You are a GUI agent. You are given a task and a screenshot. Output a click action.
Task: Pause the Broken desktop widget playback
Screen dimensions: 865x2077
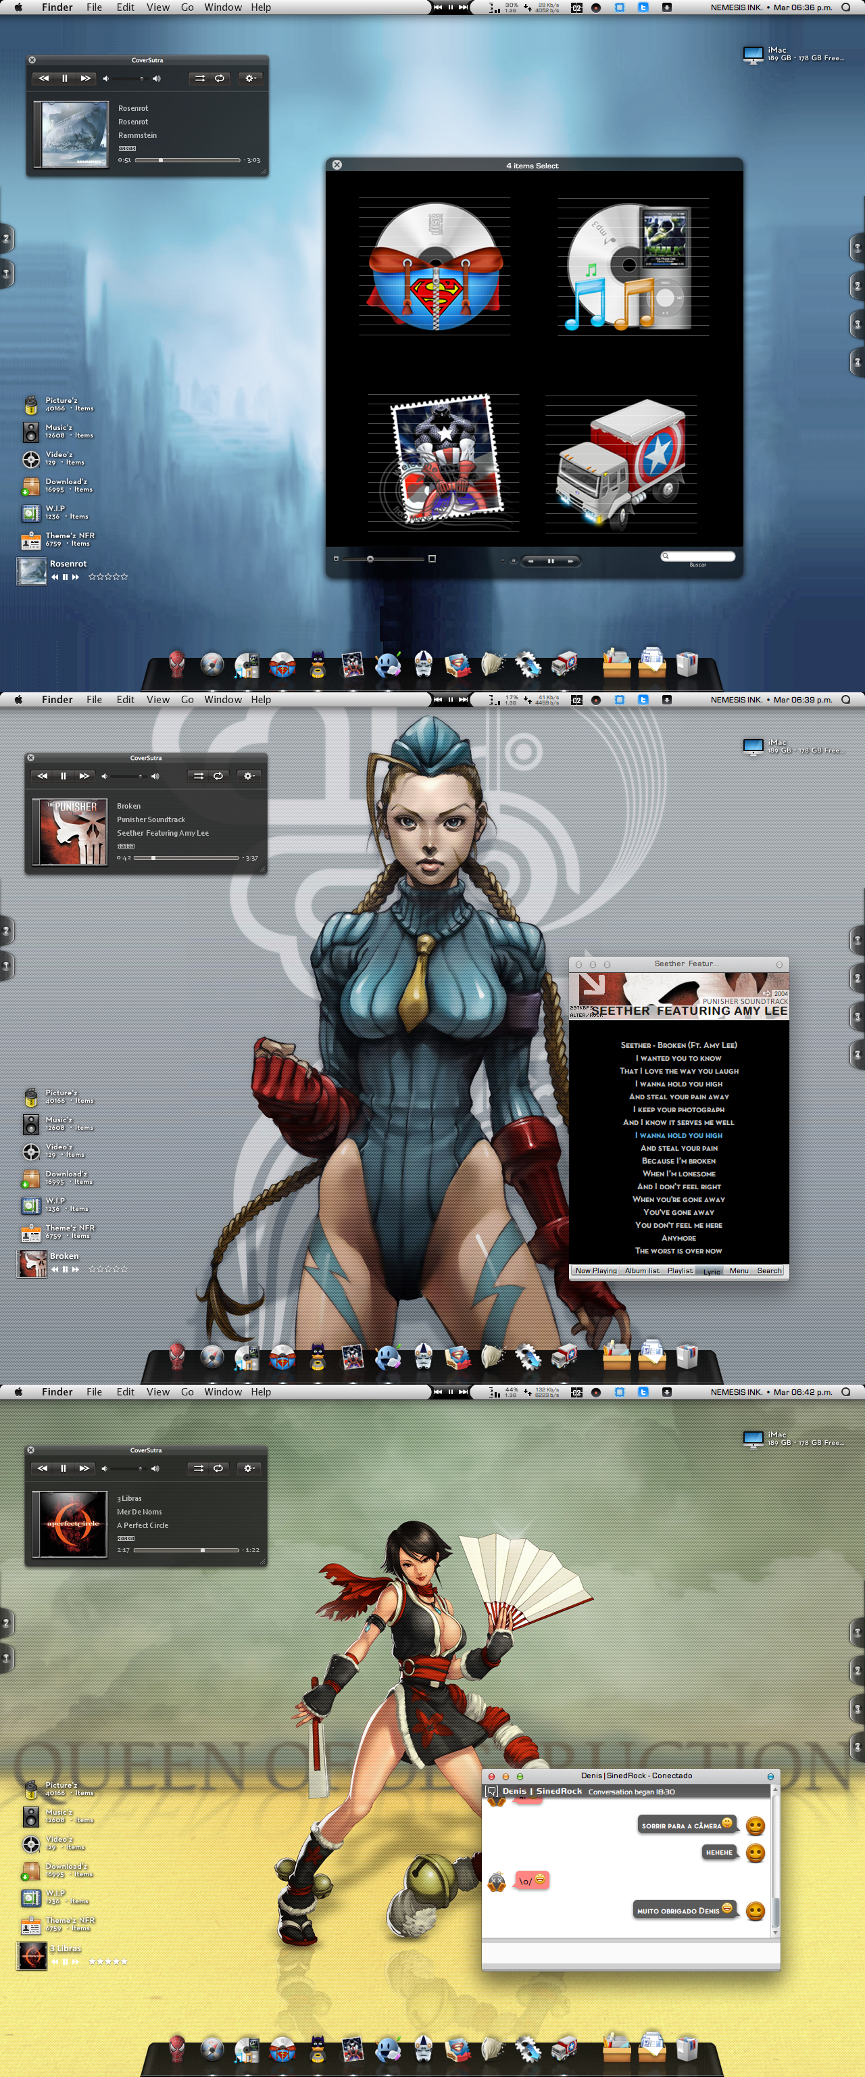coord(64,1269)
